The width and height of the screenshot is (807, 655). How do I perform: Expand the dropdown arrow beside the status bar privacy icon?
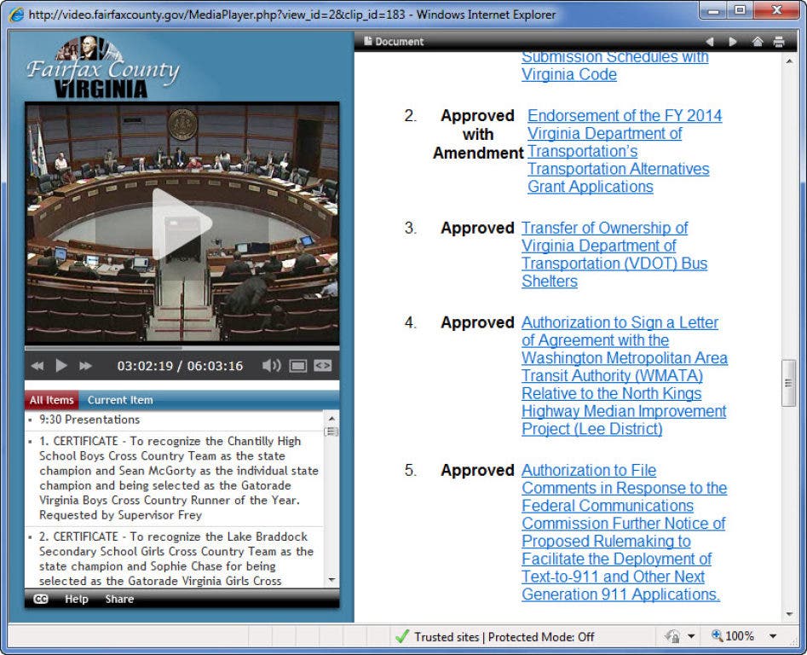[x=691, y=636]
